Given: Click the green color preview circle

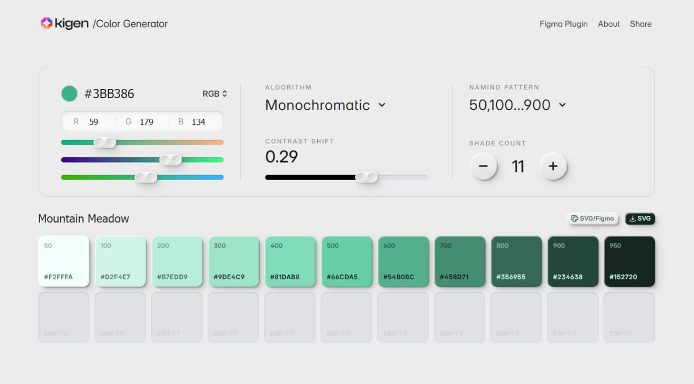Looking at the screenshot, I should 69,93.
